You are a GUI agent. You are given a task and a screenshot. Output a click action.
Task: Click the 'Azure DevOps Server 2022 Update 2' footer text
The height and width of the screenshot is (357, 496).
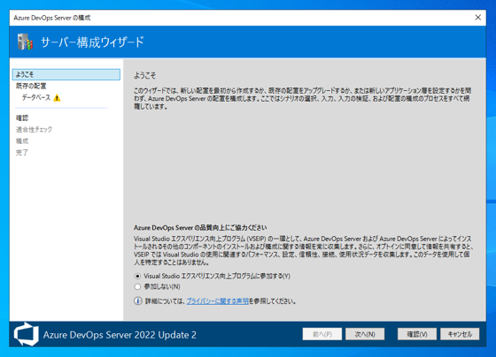pyautogui.click(x=120, y=335)
